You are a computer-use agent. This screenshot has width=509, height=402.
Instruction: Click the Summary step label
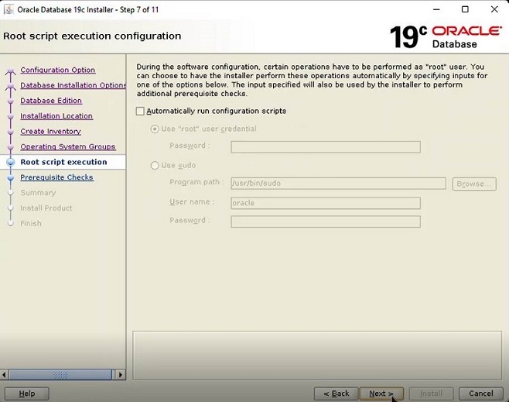[x=38, y=193]
